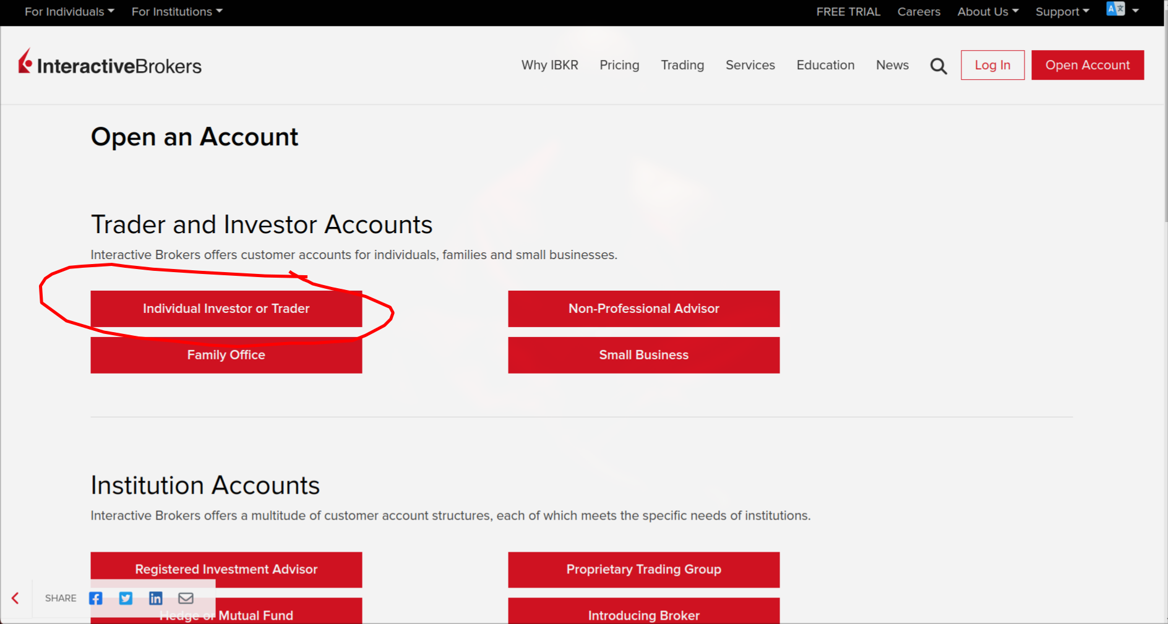Open the Education menu item
The image size is (1168, 624).
click(825, 65)
